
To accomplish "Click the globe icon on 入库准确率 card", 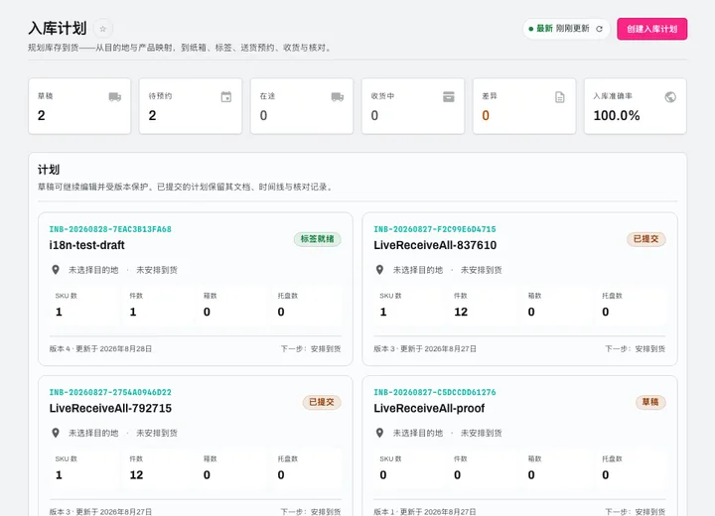I will coord(670,96).
